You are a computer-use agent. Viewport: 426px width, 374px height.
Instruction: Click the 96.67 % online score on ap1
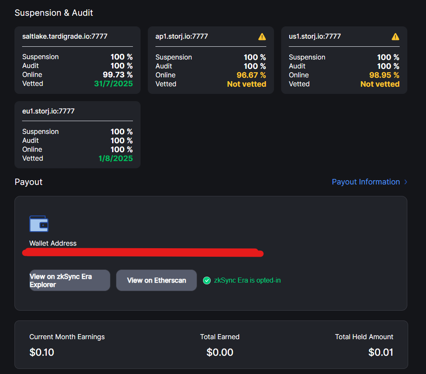click(251, 75)
